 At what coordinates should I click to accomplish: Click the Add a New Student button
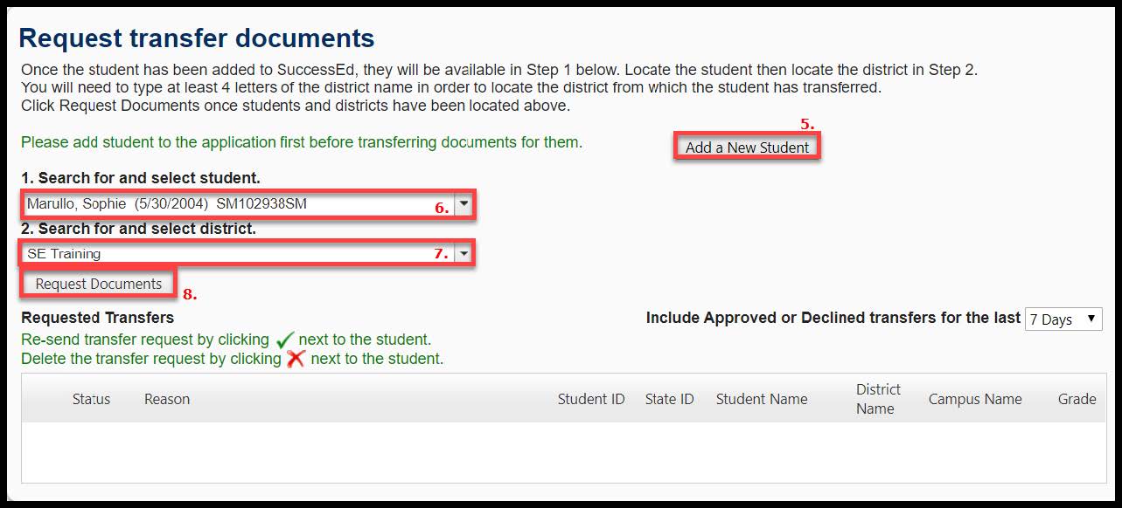point(747,148)
